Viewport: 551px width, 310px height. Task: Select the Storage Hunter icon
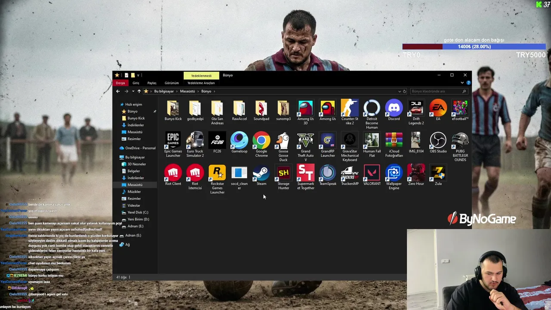(283, 177)
